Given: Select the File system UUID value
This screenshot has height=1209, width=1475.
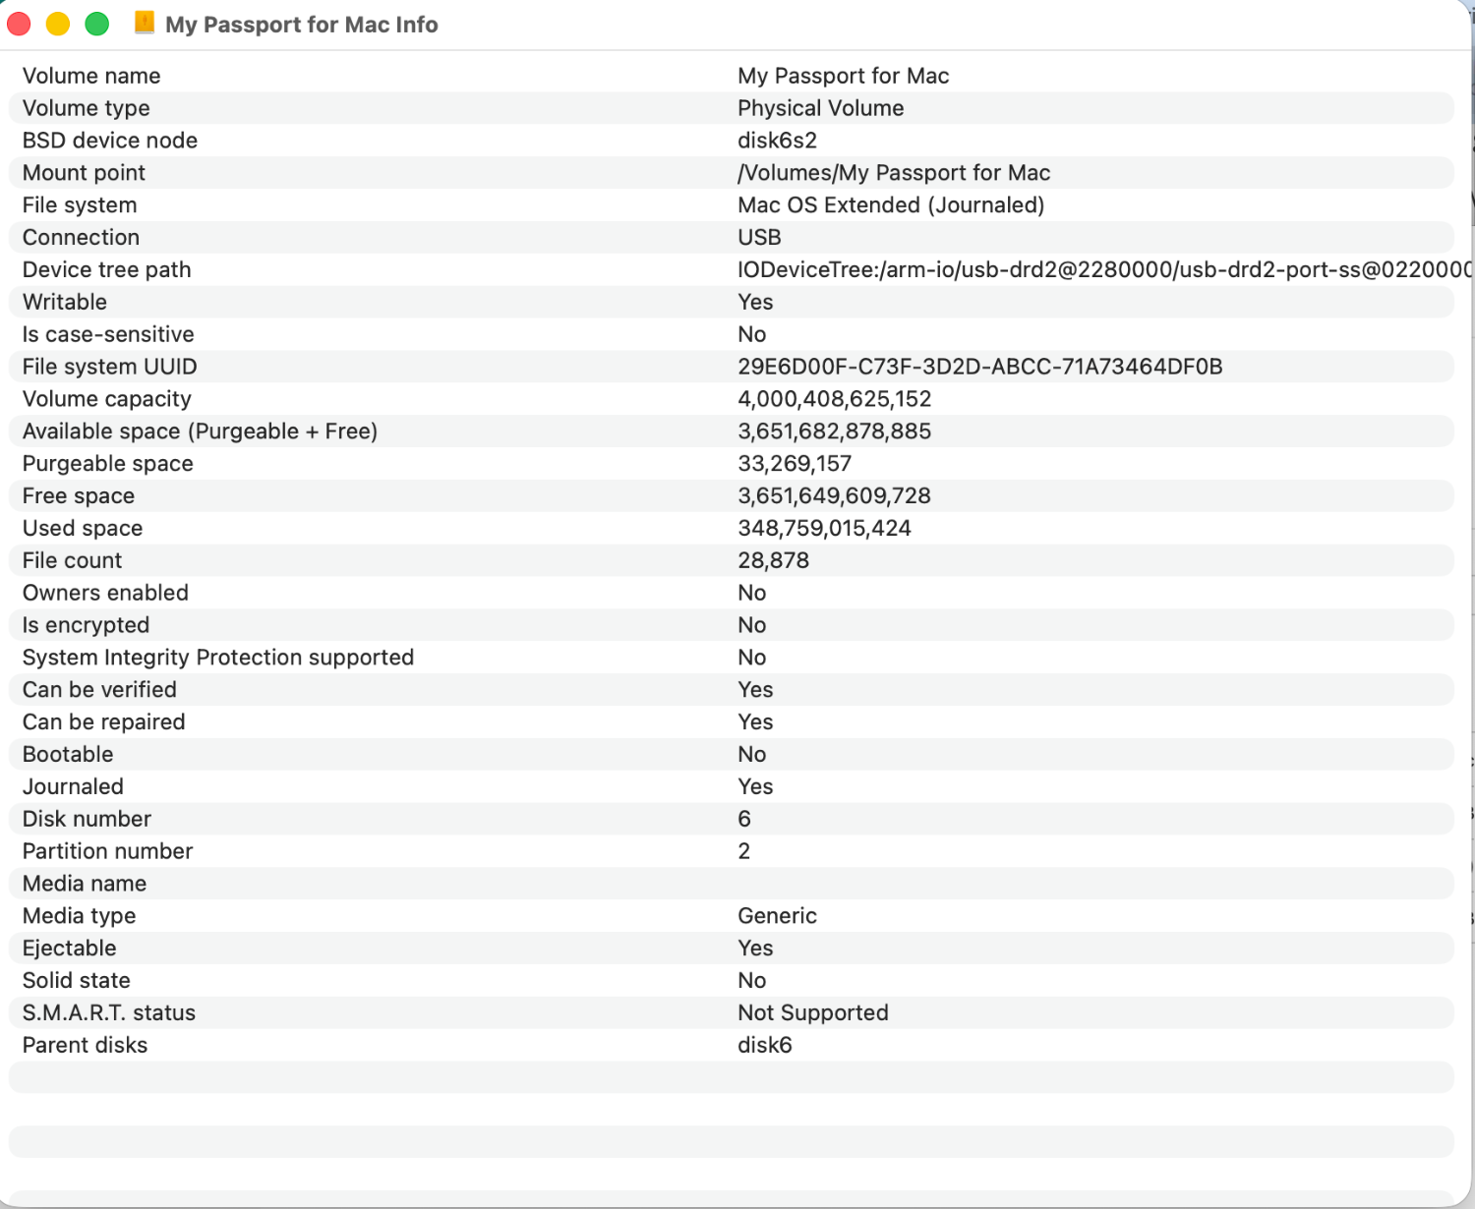Looking at the screenshot, I should point(979,367).
